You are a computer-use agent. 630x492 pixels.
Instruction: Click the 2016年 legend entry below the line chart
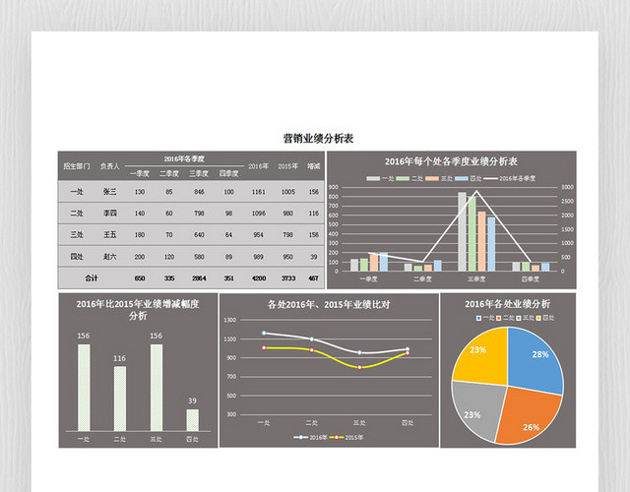point(310,437)
